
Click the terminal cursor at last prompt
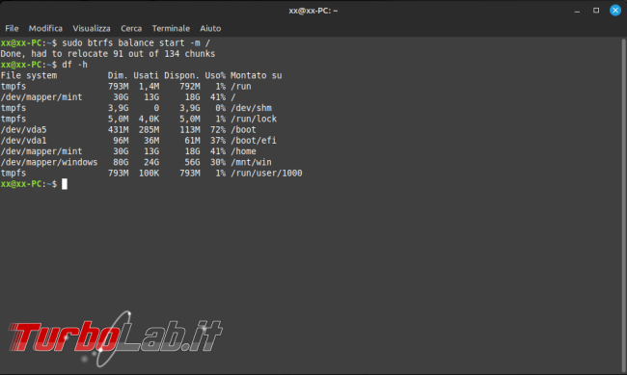[65, 184]
